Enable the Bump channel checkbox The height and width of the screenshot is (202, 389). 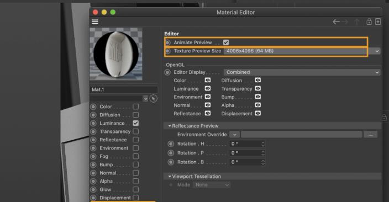[x=136, y=164]
